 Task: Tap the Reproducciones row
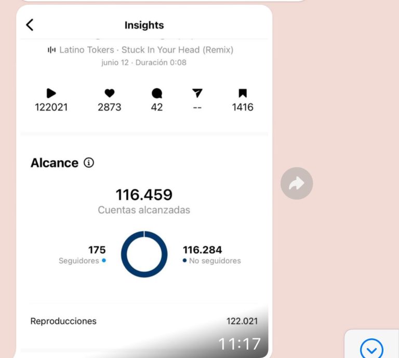click(x=144, y=321)
